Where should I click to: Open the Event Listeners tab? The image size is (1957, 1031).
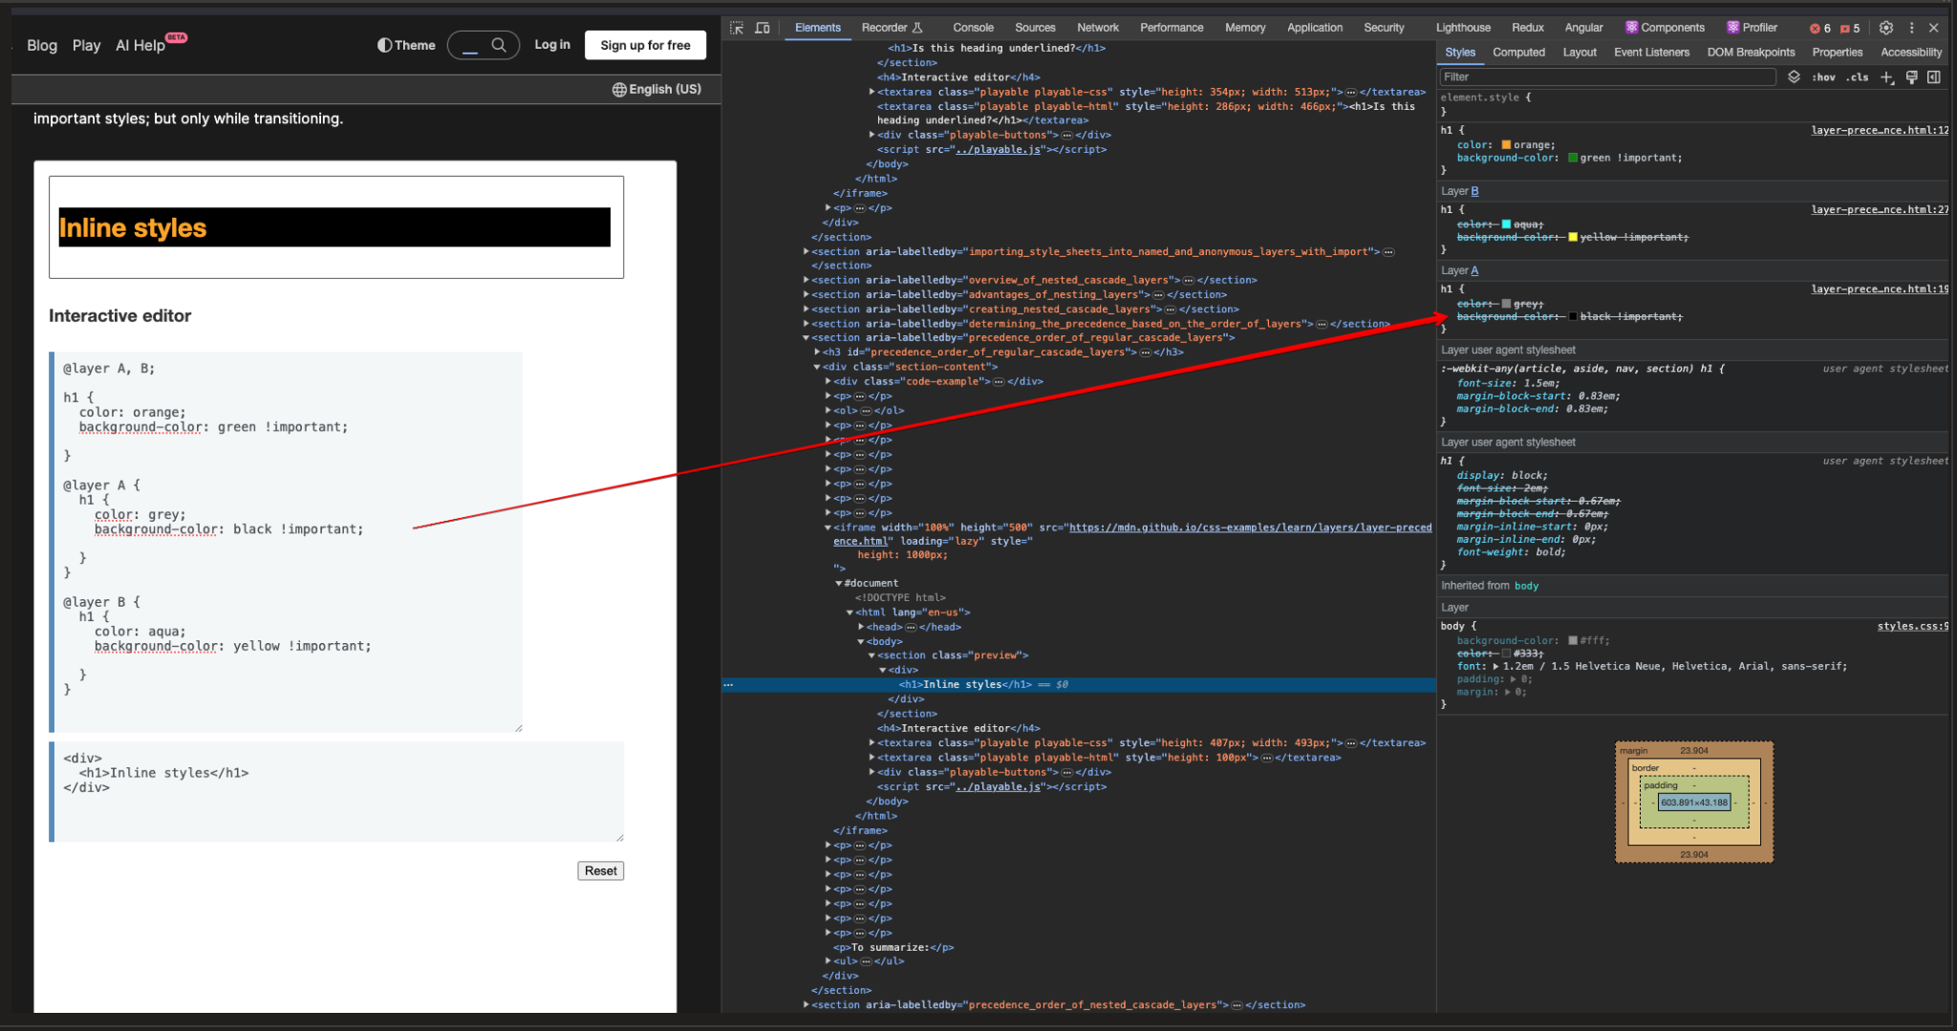click(x=1651, y=53)
